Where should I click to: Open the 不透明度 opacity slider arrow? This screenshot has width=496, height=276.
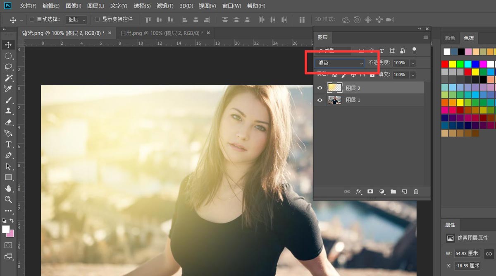[x=413, y=63]
